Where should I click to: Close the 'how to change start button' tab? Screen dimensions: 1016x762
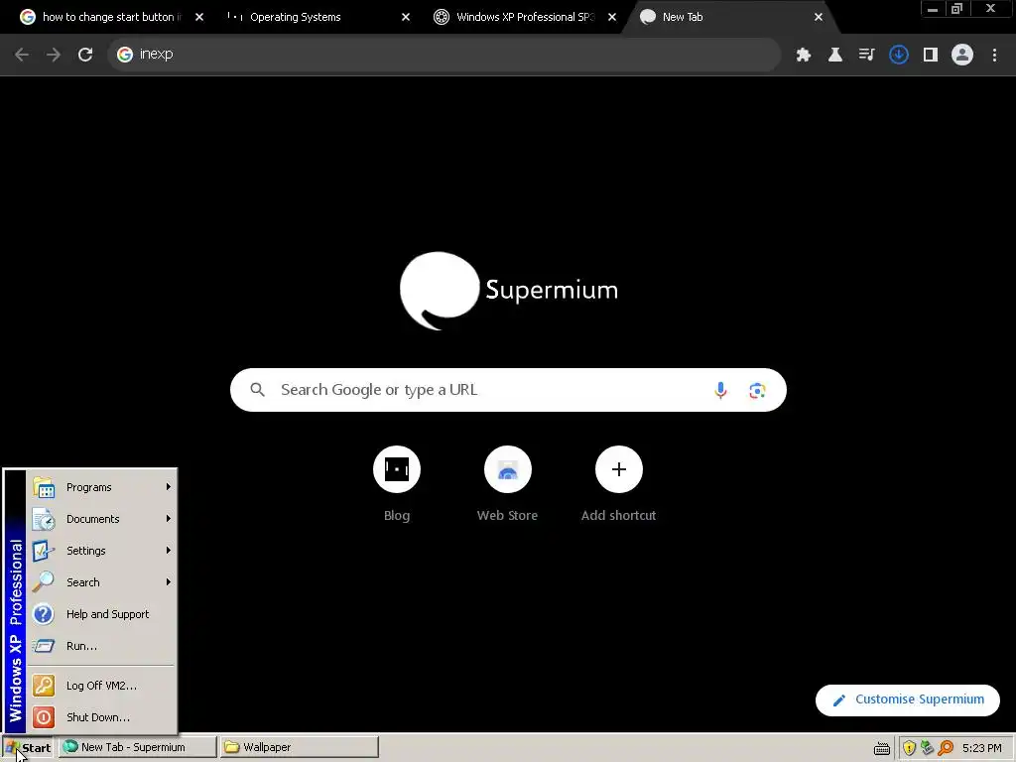[x=199, y=17]
